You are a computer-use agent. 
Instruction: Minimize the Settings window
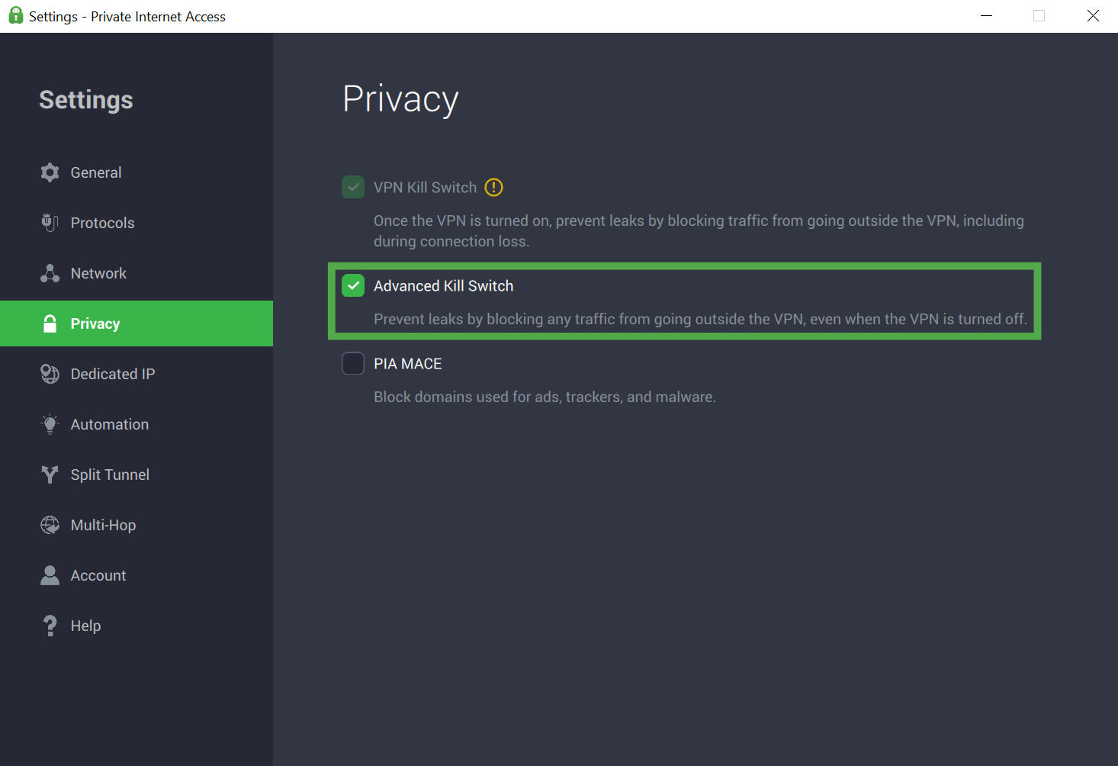tap(986, 16)
